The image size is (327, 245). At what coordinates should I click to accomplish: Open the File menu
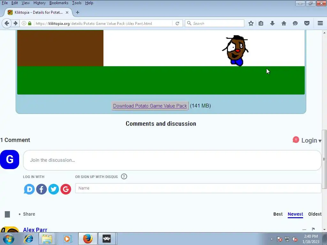point(4,3)
